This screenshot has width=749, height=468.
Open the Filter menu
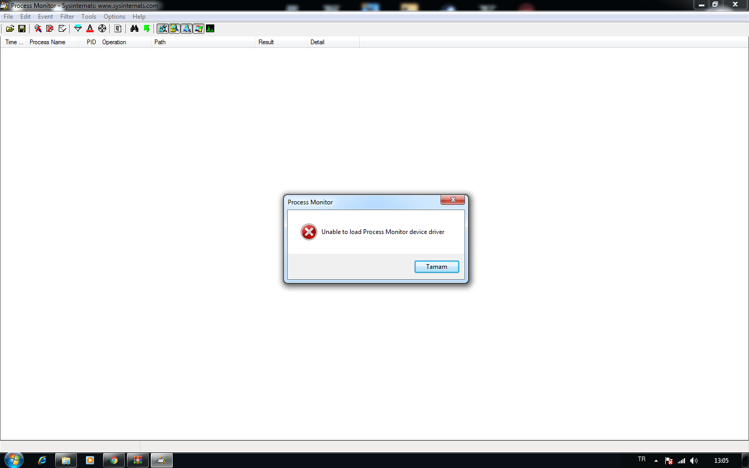67,17
